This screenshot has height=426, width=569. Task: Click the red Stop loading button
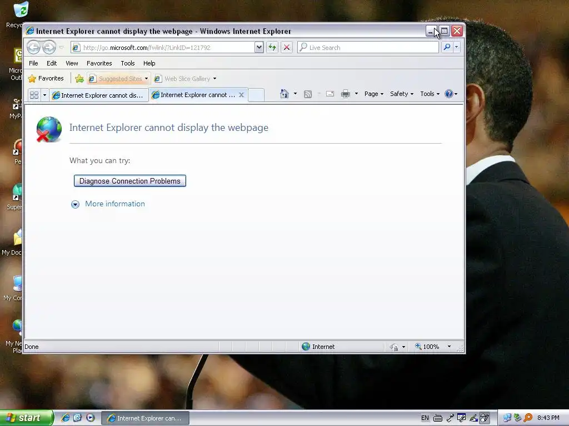[x=287, y=48]
